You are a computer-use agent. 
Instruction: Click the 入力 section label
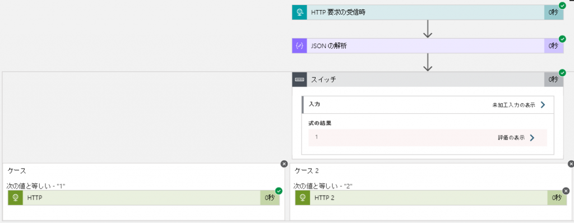pos(314,104)
